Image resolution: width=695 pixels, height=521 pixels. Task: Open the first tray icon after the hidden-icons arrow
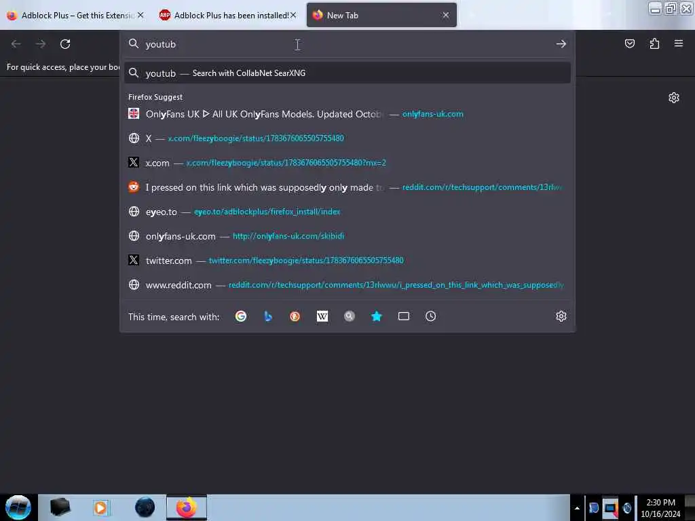tap(593, 508)
